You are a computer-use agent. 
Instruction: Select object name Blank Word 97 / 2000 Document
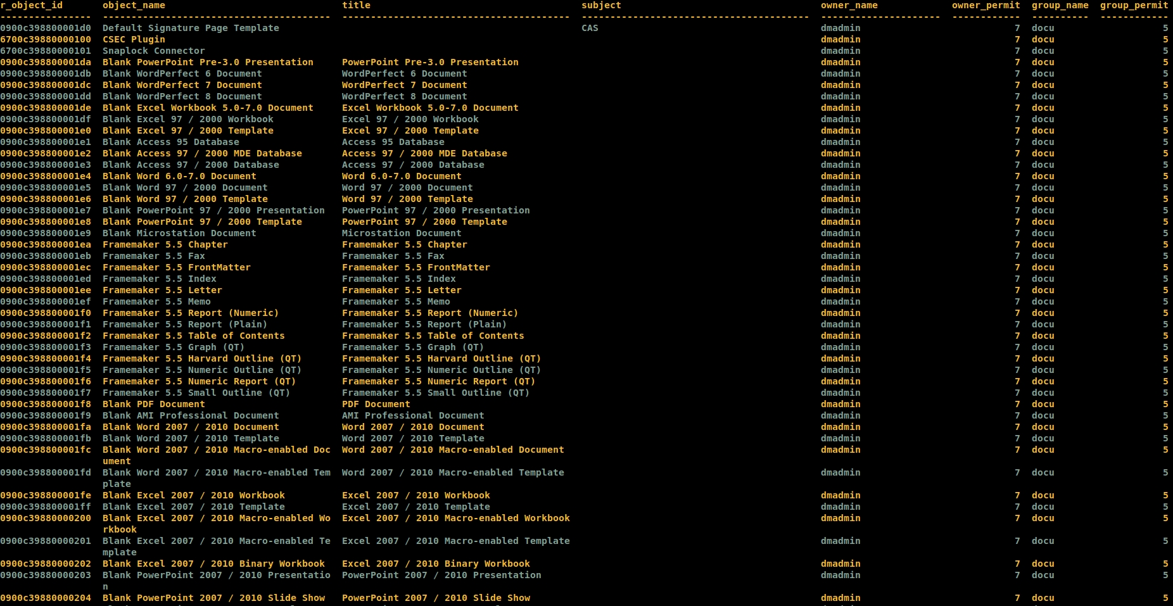click(185, 187)
